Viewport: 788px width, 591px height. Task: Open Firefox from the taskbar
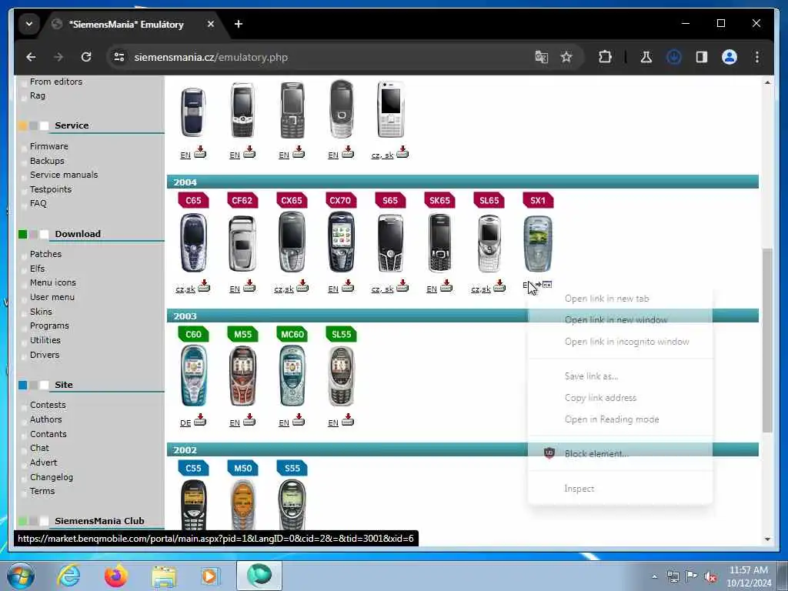pos(116,576)
